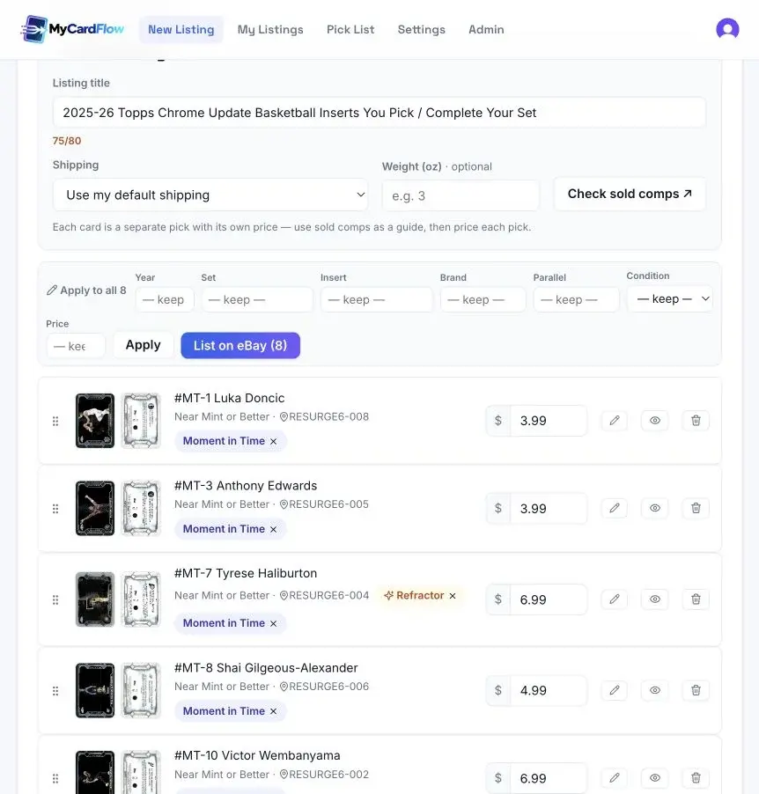759x794 pixels.
Task: Edit the Victor Wembanyama card
Action: (614, 778)
